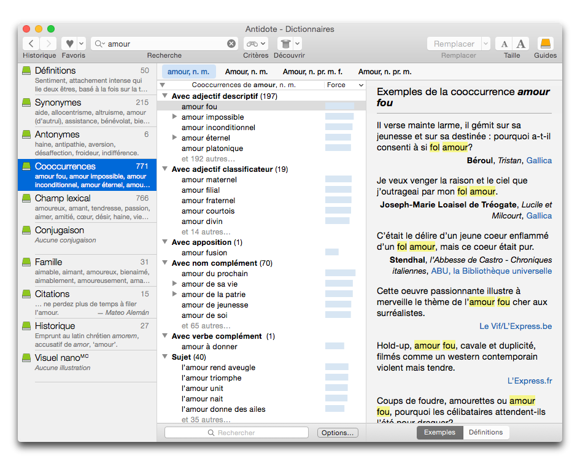Expand the amour de la patrie row
Viewport: 580px width, 464px height.
(174, 294)
